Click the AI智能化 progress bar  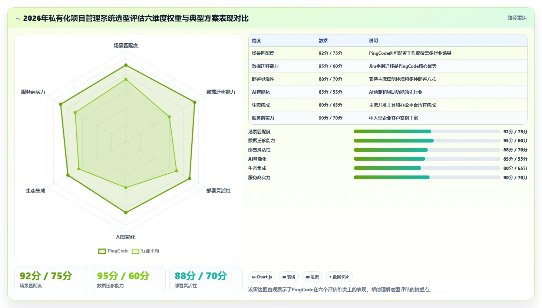[427, 159]
